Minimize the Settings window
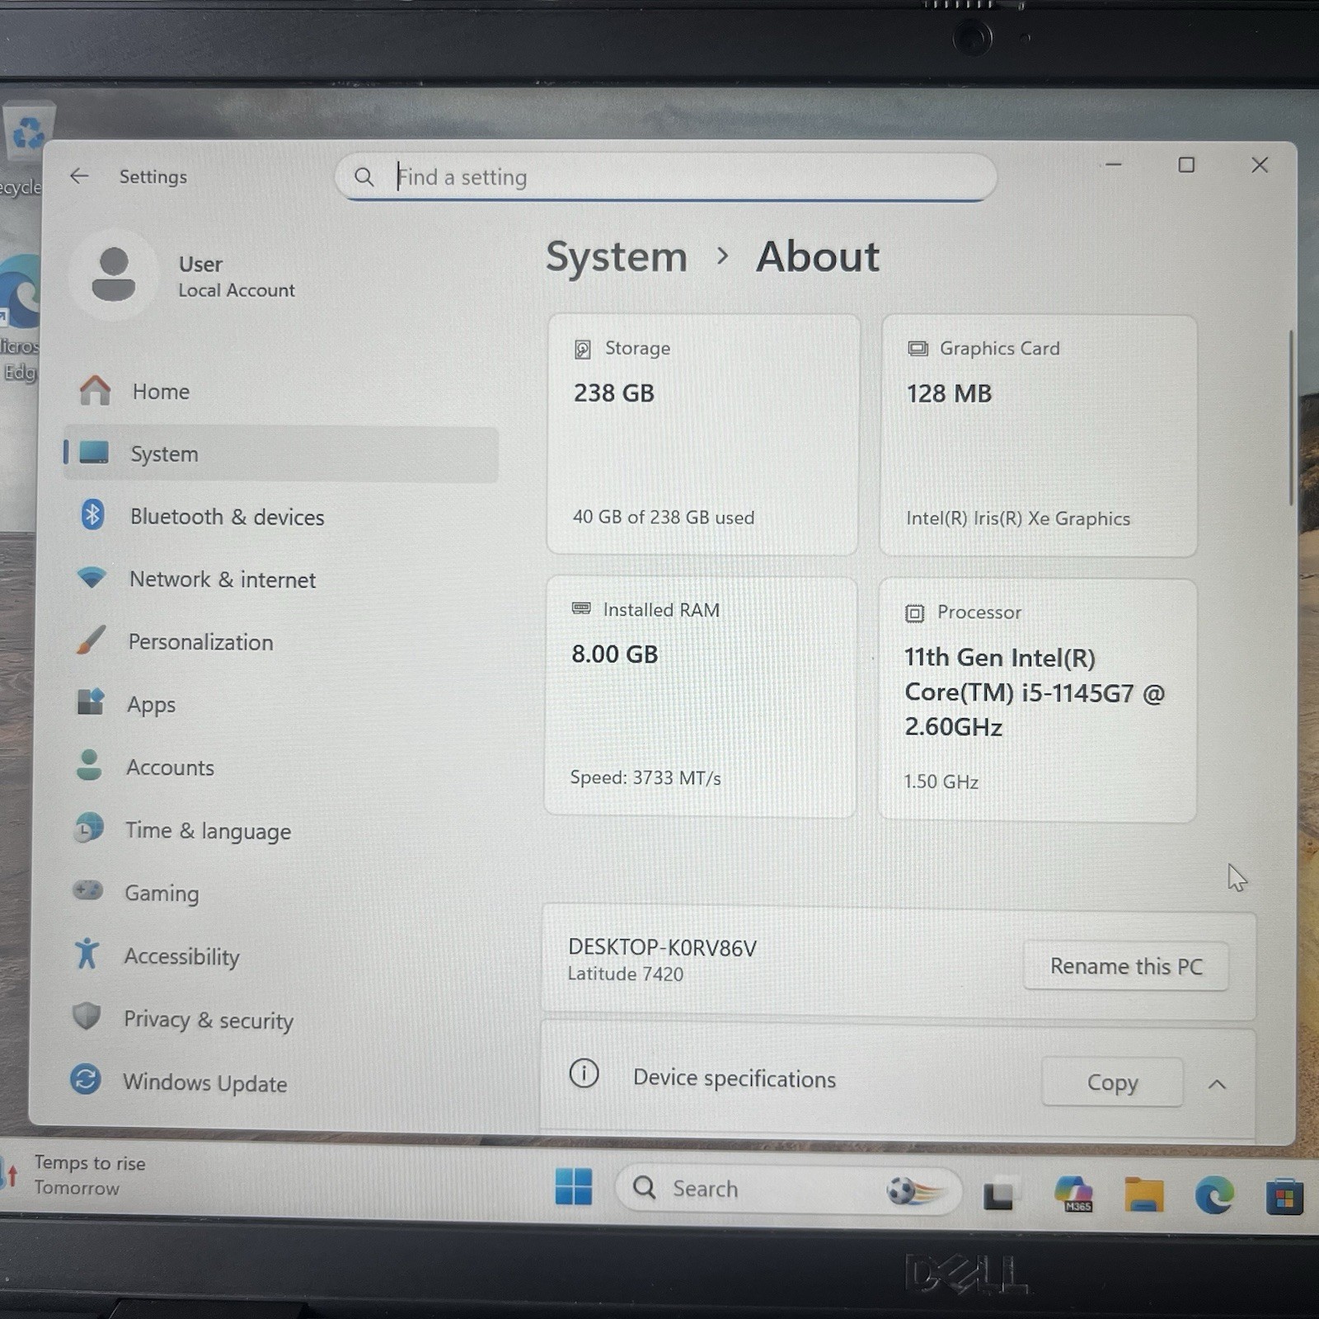Screen dimensions: 1319x1319 (x=1114, y=165)
